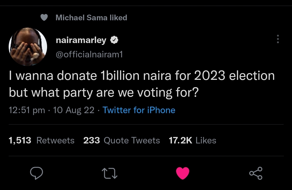The image size is (292, 190).
Task: View the 233 Quote Tweets list
Action: pyautogui.click(x=122, y=140)
